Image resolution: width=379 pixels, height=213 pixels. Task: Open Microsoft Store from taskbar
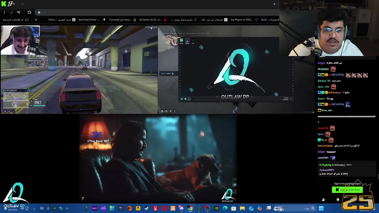234,208
